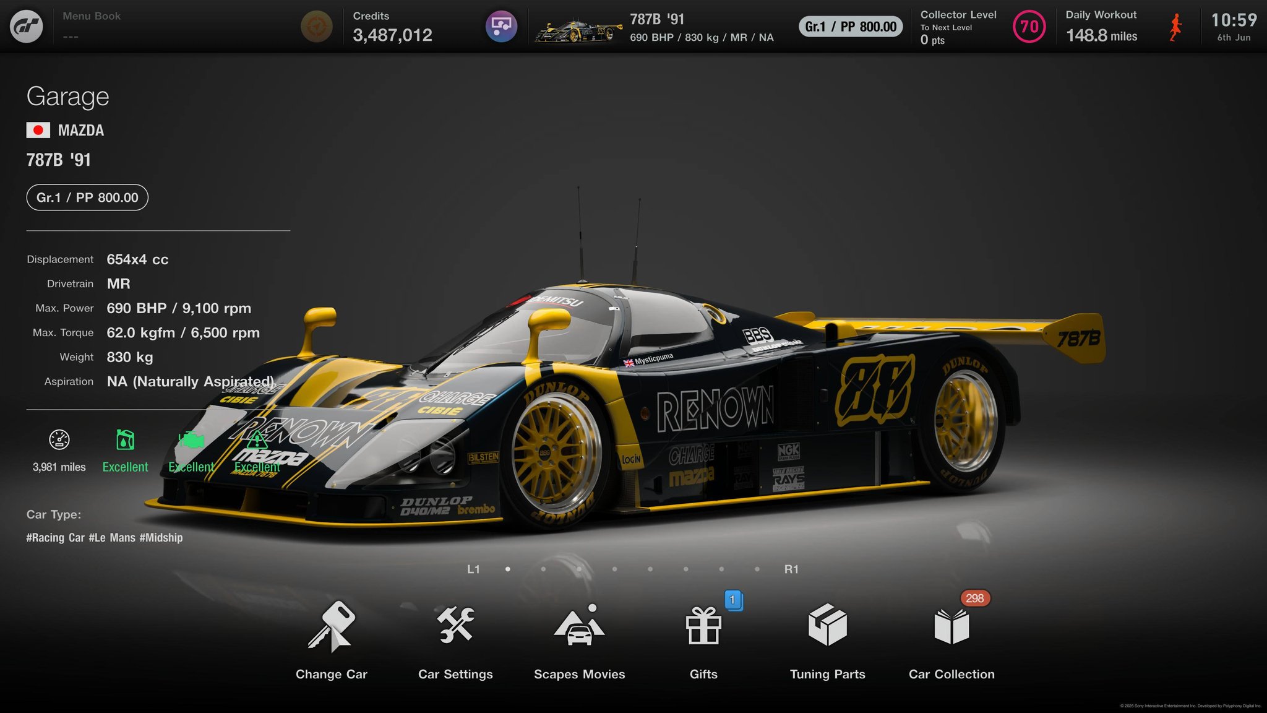Image resolution: width=1267 pixels, height=713 pixels.
Task: Click the red 298 badge on Car Collection
Action: pos(975,598)
